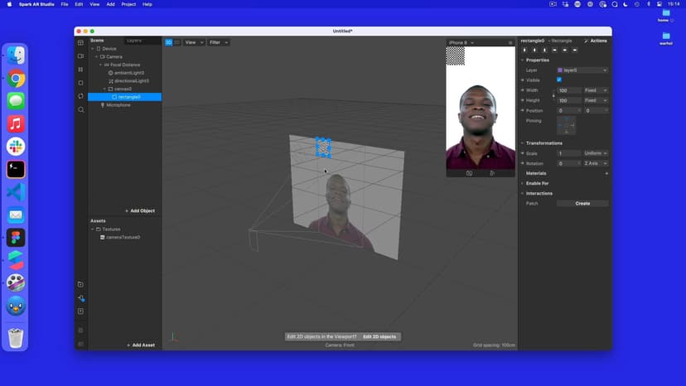
Task: Open the Layer layer0 dropdown
Action: 582,70
